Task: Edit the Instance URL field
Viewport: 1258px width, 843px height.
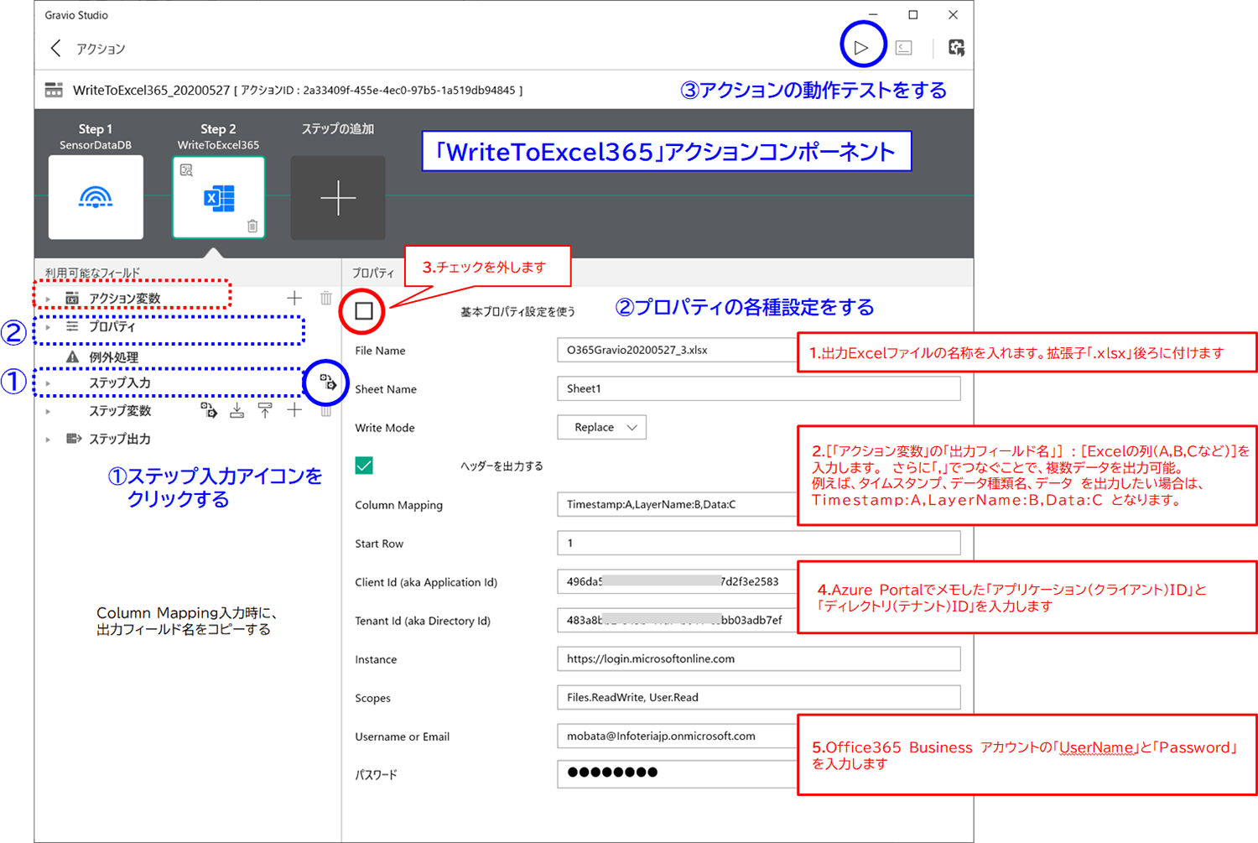Action: [x=759, y=658]
